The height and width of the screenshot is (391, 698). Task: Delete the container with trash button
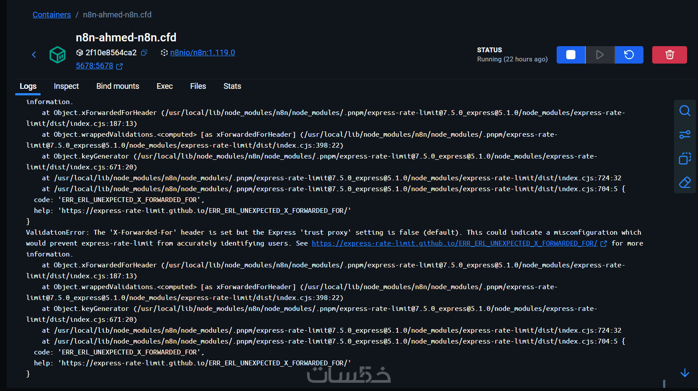(x=670, y=55)
